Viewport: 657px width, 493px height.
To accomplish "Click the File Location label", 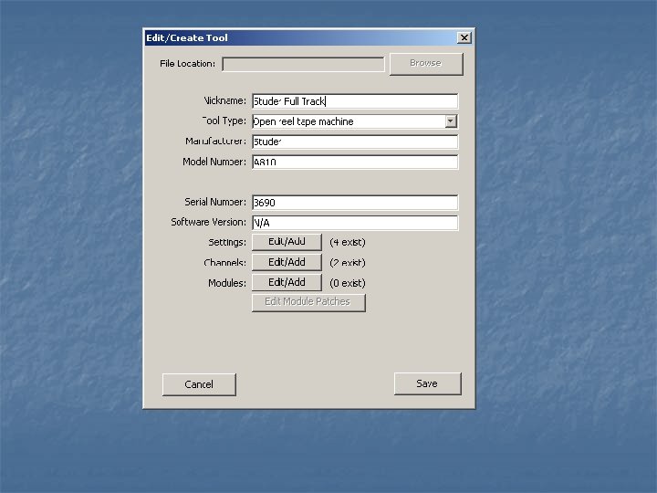I will [187, 64].
